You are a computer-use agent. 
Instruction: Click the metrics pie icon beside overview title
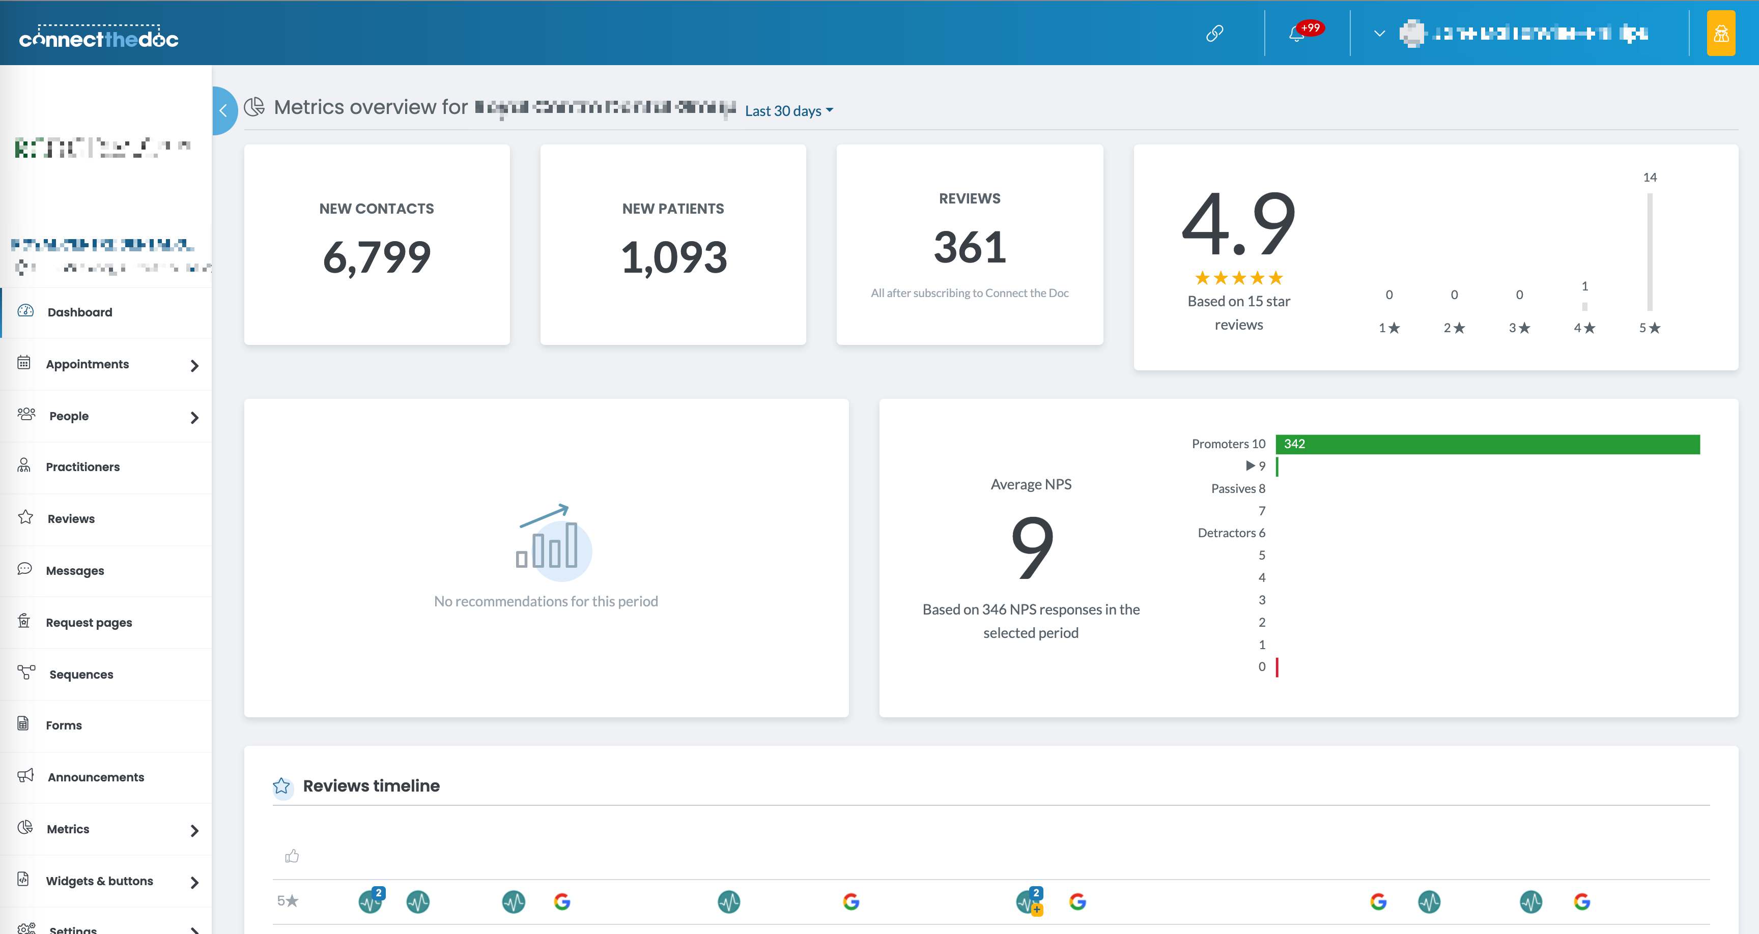[x=254, y=106]
